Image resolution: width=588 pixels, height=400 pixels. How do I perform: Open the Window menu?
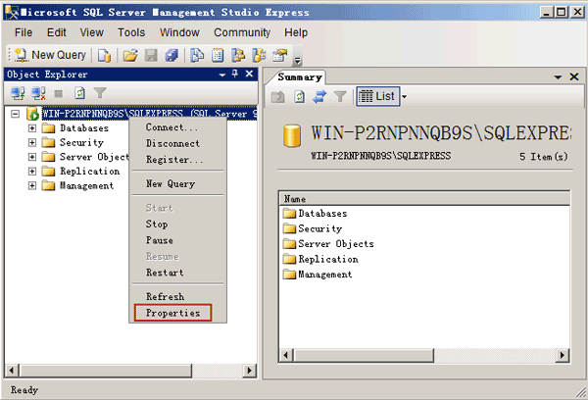pos(179,32)
